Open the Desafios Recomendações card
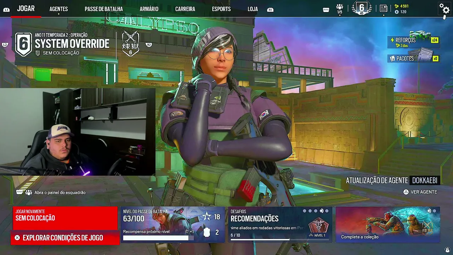 coord(280,225)
